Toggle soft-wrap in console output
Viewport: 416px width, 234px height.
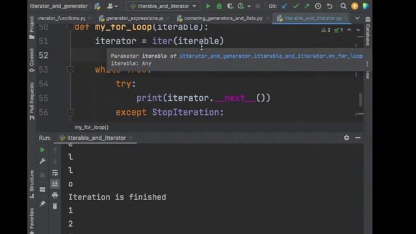tap(55, 173)
